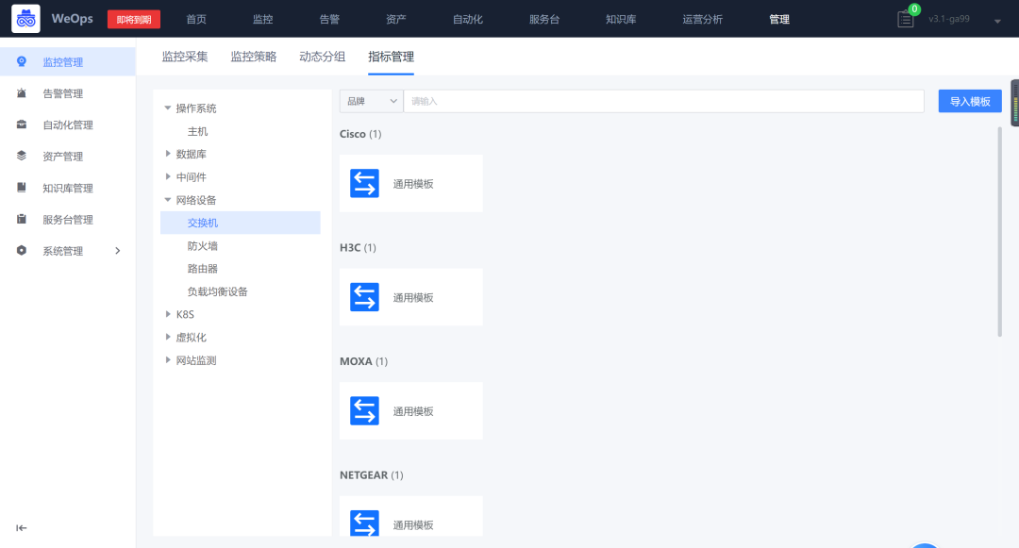
Task: Open the Cisco 通用模板 card
Action: pyautogui.click(x=410, y=183)
